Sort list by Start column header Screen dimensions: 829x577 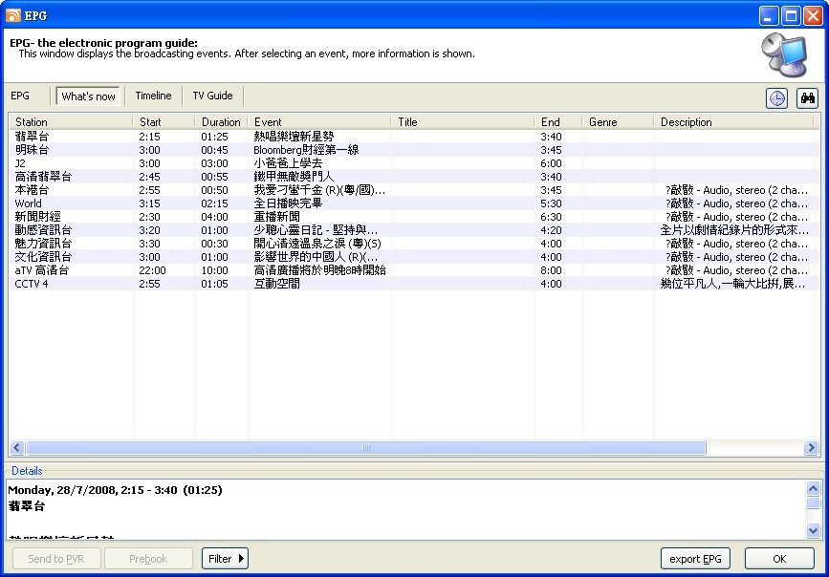tap(164, 122)
